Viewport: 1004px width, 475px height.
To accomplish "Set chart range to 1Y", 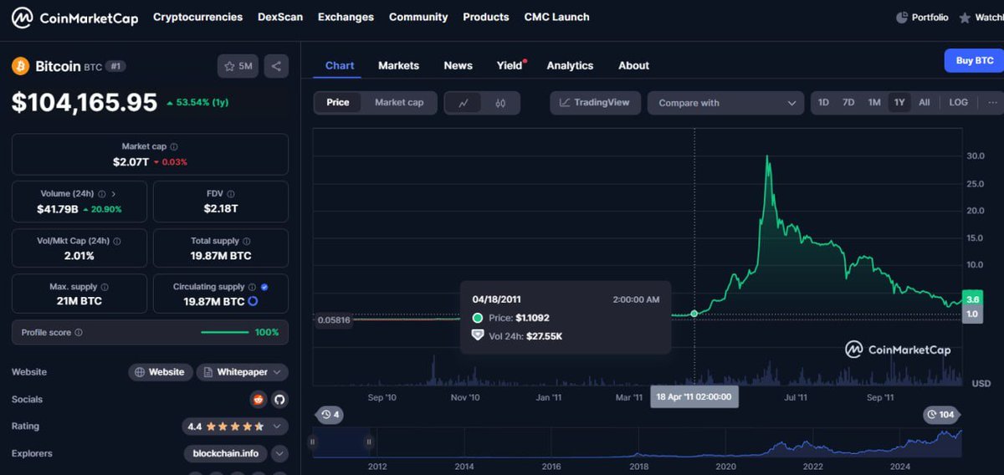I will tap(899, 102).
